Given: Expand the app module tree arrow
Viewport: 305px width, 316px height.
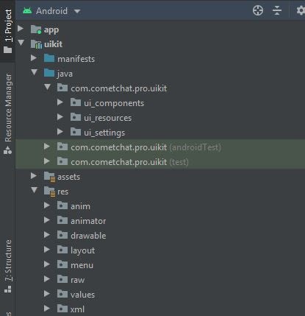Looking at the screenshot, I should pyautogui.click(x=21, y=29).
